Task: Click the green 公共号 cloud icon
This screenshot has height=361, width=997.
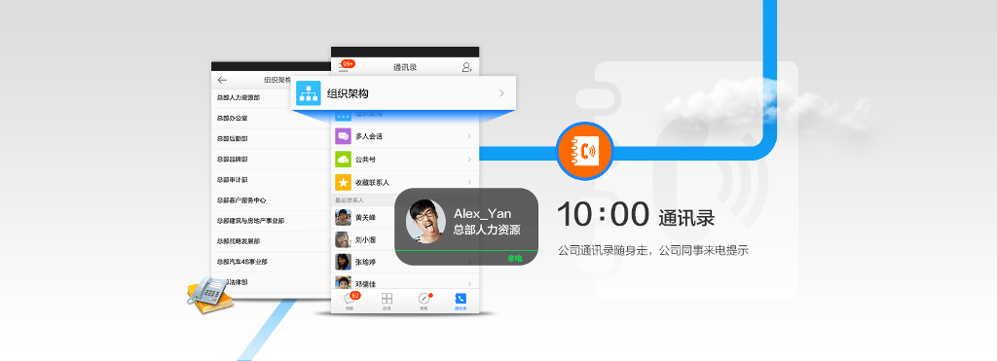Action: [x=344, y=159]
